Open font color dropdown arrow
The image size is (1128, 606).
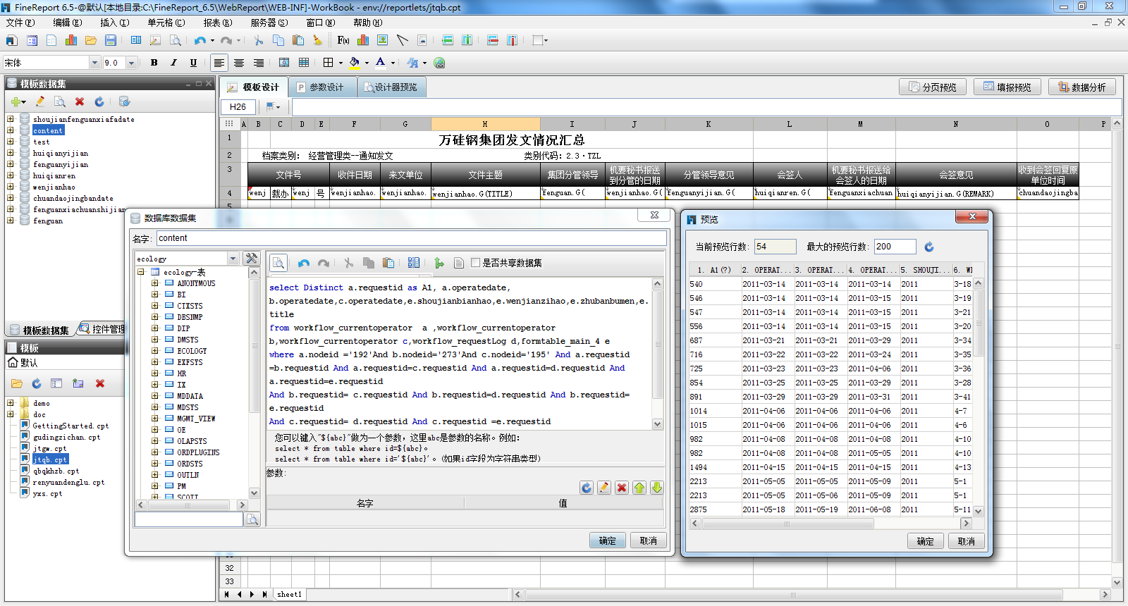(393, 63)
